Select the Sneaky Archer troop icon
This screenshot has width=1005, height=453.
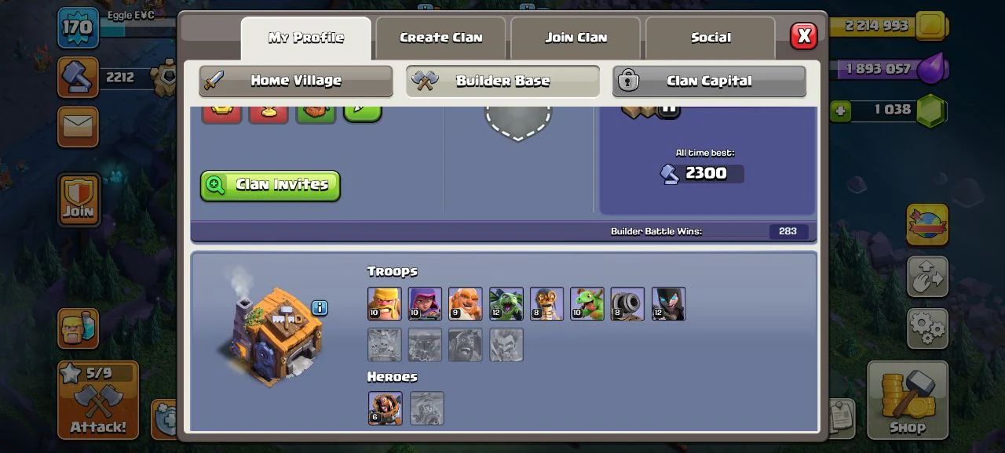pyautogui.click(x=425, y=303)
